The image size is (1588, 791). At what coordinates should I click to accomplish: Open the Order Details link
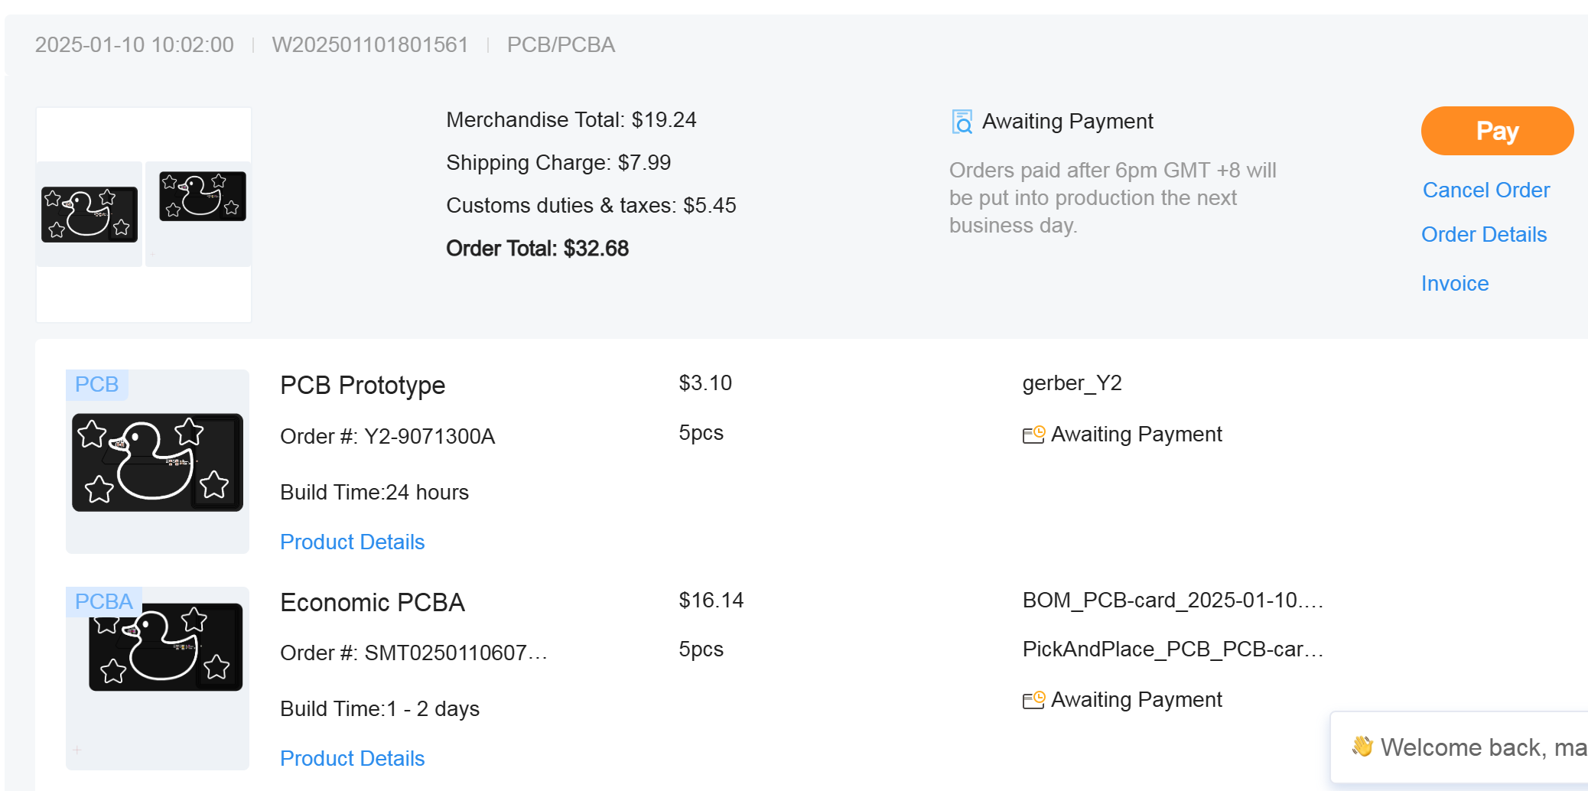[x=1483, y=234]
